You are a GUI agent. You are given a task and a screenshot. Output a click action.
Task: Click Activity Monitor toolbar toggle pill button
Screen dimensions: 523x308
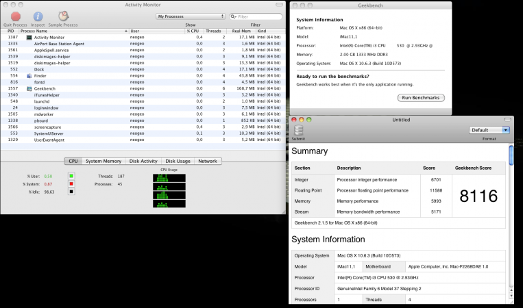[x=279, y=5]
